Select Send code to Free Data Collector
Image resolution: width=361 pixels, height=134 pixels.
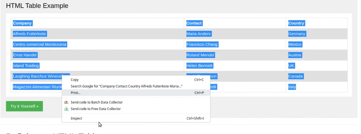pos(136,109)
